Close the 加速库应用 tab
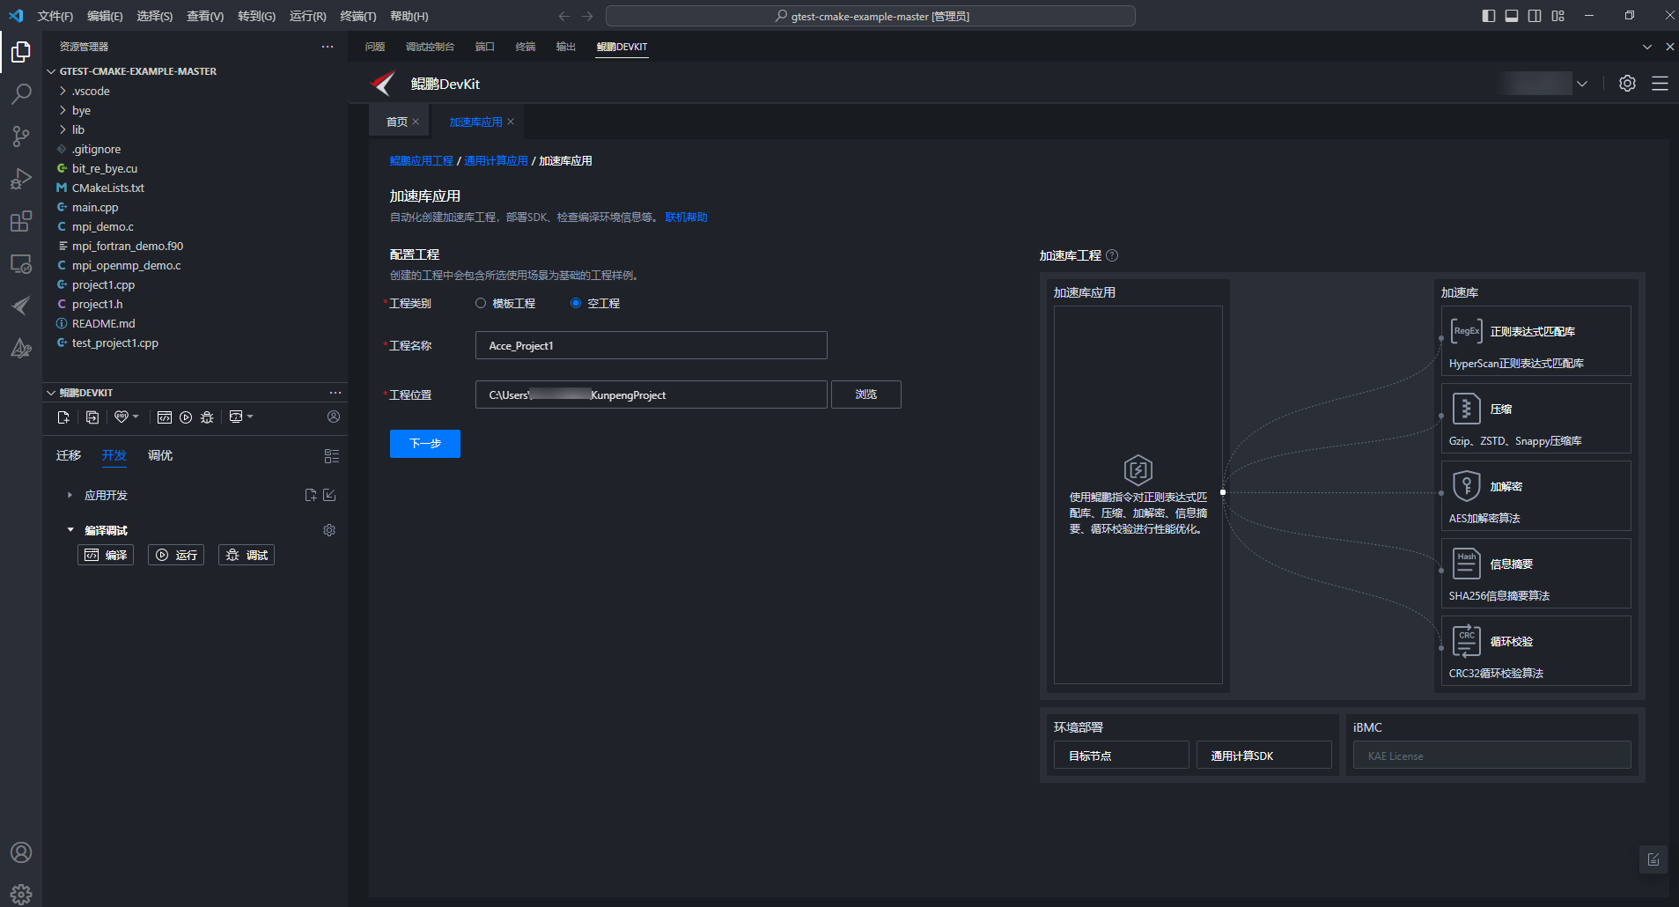 click(x=511, y=122)
